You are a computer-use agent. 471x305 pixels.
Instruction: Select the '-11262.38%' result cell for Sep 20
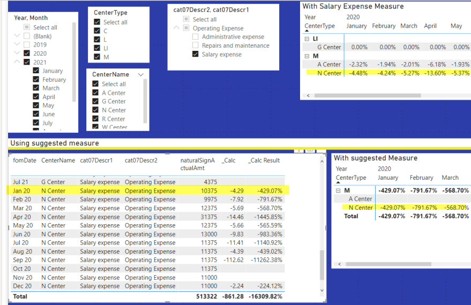tap(266, 260)
